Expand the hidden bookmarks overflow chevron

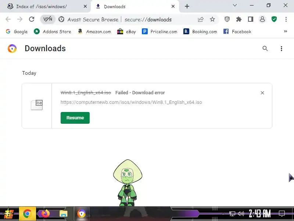(286, 31)
